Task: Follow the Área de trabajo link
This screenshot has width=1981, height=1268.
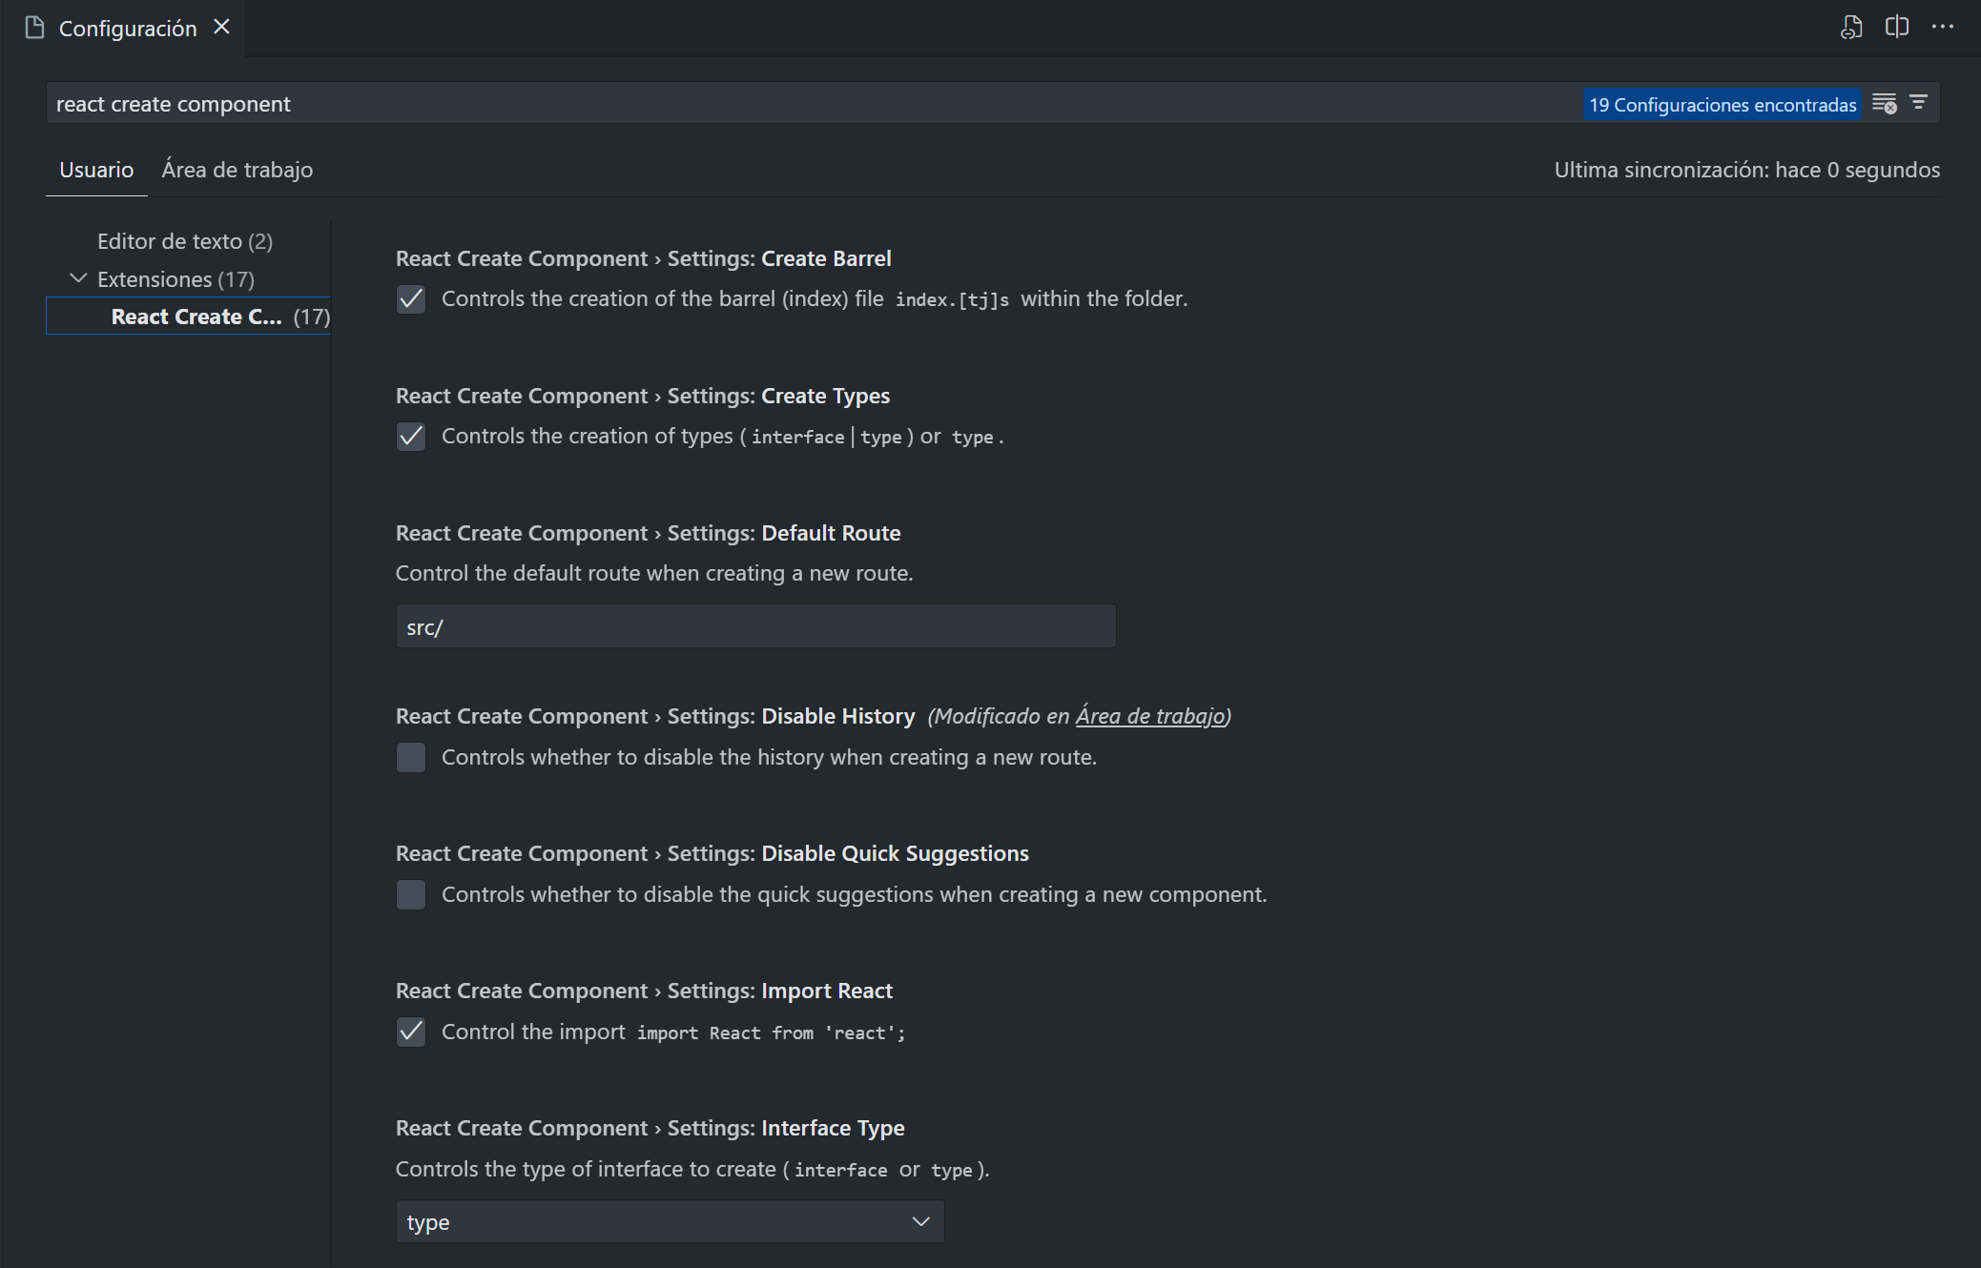Action: point(1149,716)
